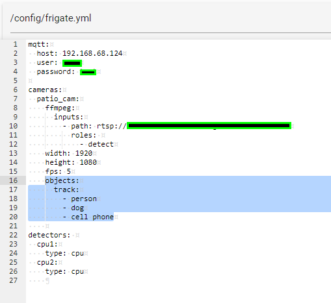Click the 'type: cpu' under cpu2
The width and height of the screenshot is (331, 303).
pos(64,271)
